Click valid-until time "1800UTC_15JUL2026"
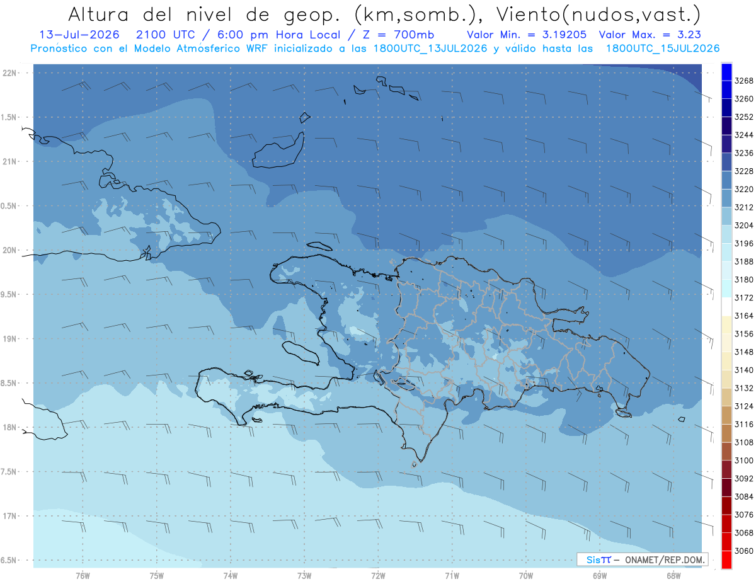The image size is (756, 584). [663, 49]
